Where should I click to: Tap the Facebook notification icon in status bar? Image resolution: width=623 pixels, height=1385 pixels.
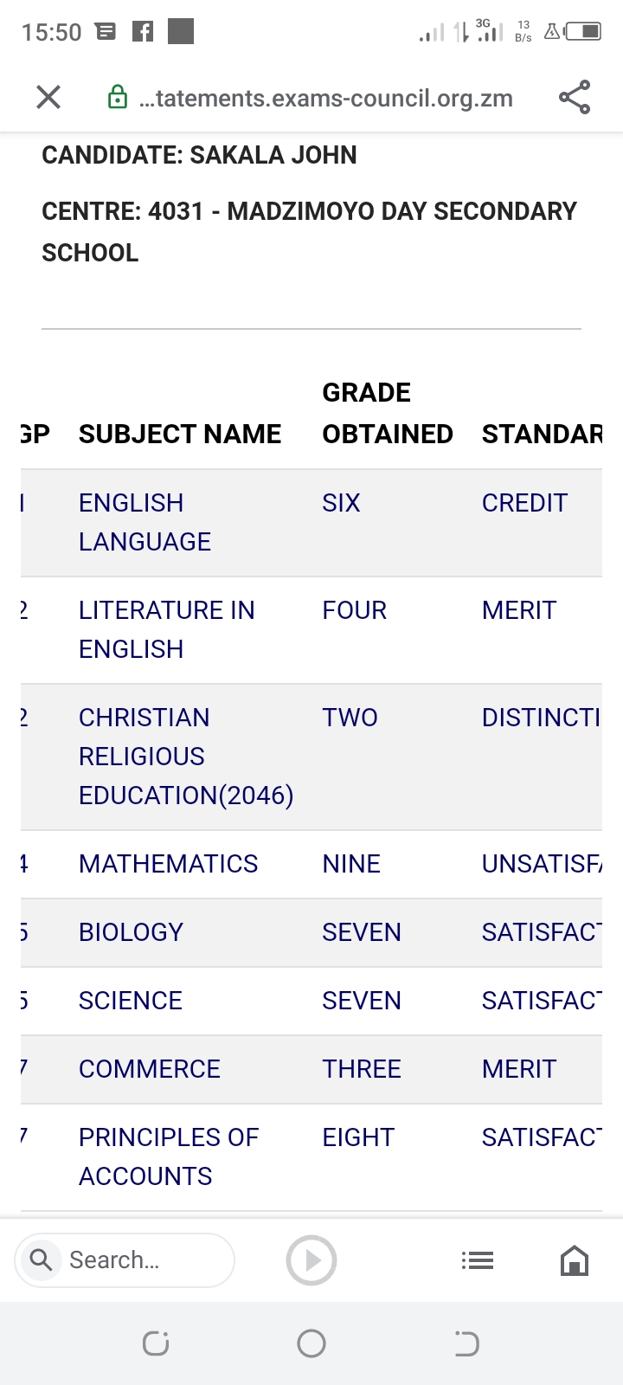point(143,32)
